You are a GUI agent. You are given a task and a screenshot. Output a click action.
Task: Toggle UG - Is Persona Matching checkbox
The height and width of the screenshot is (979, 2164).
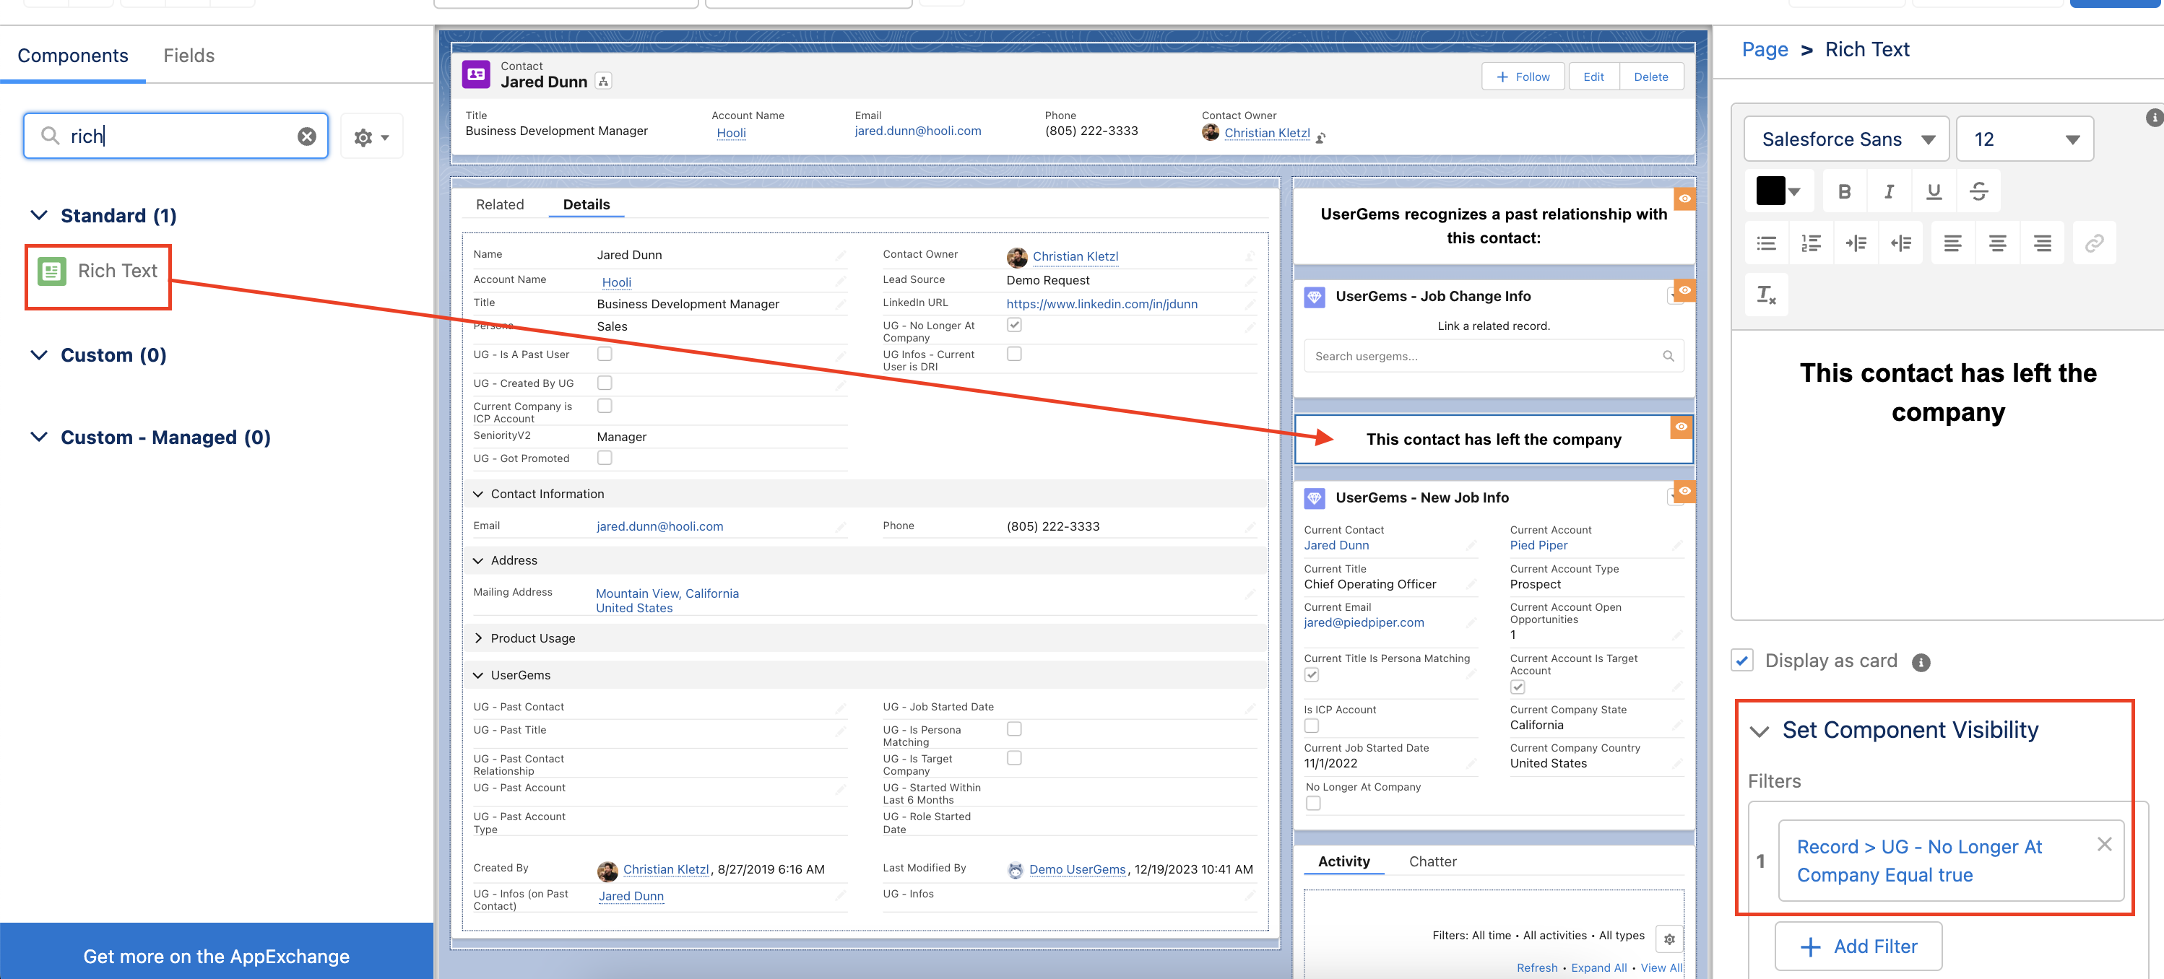coord(1014,728)
